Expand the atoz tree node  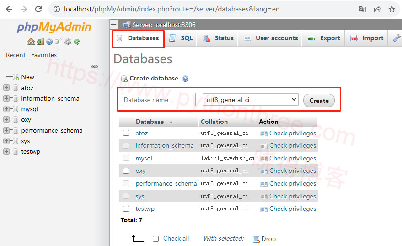pyautogui.click(x=6, y=87)
